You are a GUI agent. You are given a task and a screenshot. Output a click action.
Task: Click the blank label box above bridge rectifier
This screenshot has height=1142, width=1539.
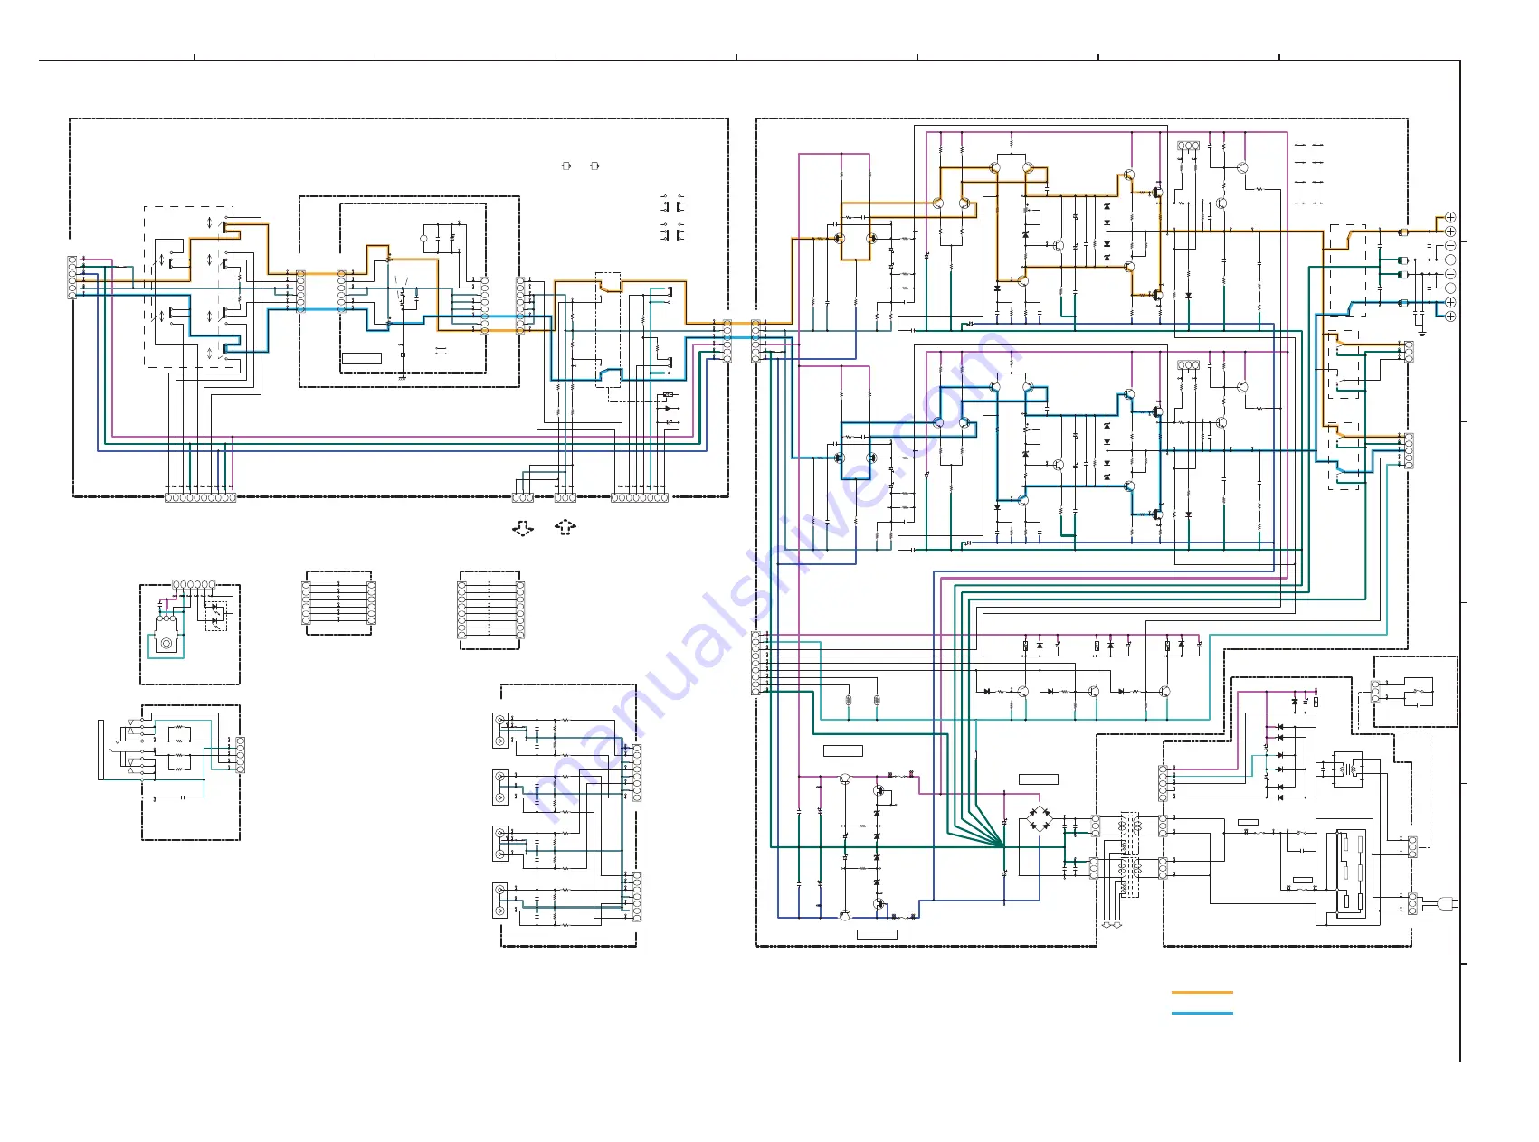tap(1039, 779)
